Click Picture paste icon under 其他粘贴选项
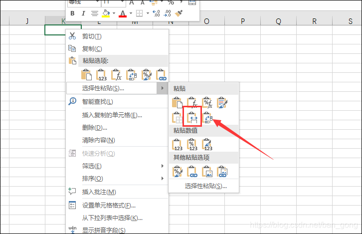The height and width of the screenshot is (234, 362). pyautogui.click(x=207, y=172)
